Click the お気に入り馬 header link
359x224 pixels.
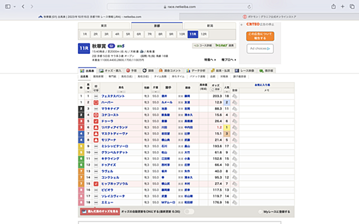tap(262, 85)
